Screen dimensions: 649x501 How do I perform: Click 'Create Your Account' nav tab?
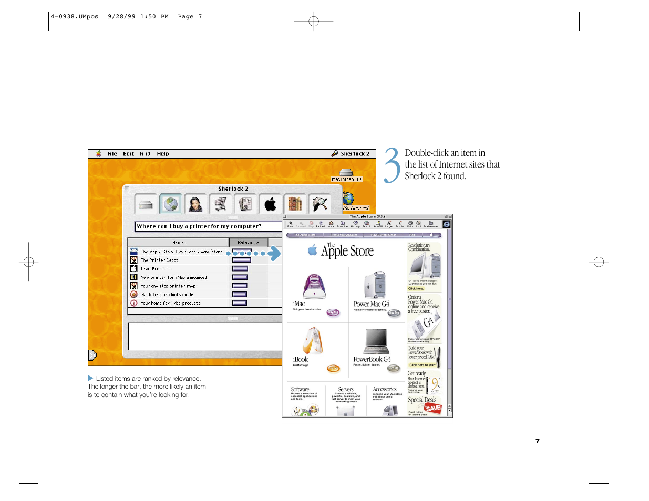[344, 235]
